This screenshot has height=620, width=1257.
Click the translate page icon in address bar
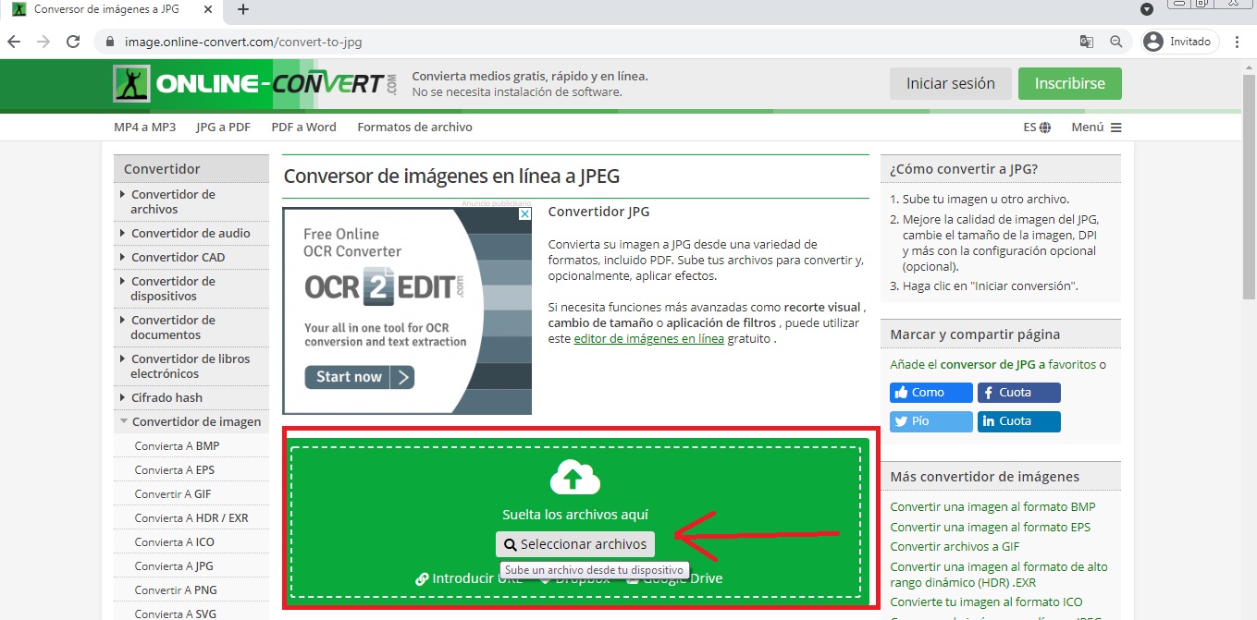tap(1087, 42)
